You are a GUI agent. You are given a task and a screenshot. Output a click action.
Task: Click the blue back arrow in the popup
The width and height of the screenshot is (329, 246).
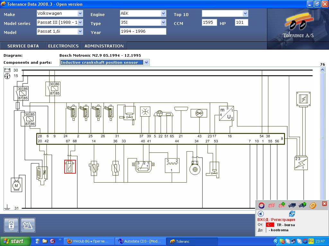tap(261, 214)
